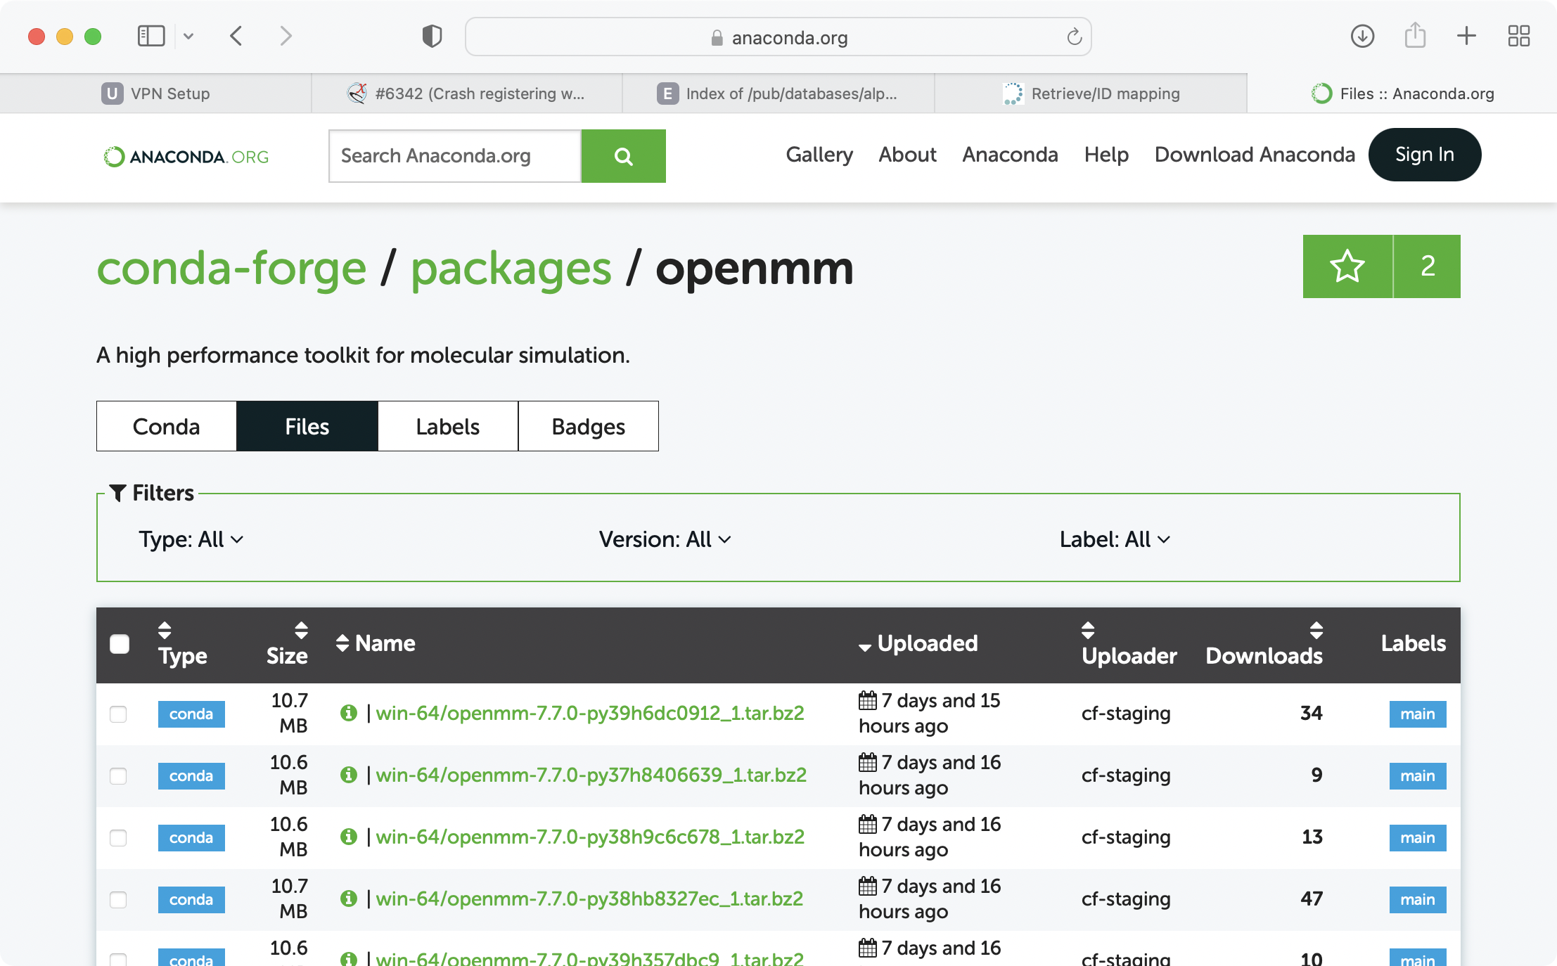The height and width of the screenshot is (966, 1557).
Task: Tick checkbox for py38h9c6c678 file row
Action: pyautogui.click(x=118, y=838)
